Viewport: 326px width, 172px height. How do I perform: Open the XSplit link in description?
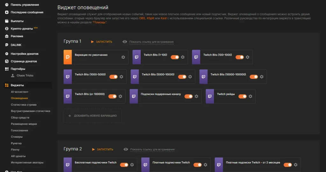click(150, 18)
